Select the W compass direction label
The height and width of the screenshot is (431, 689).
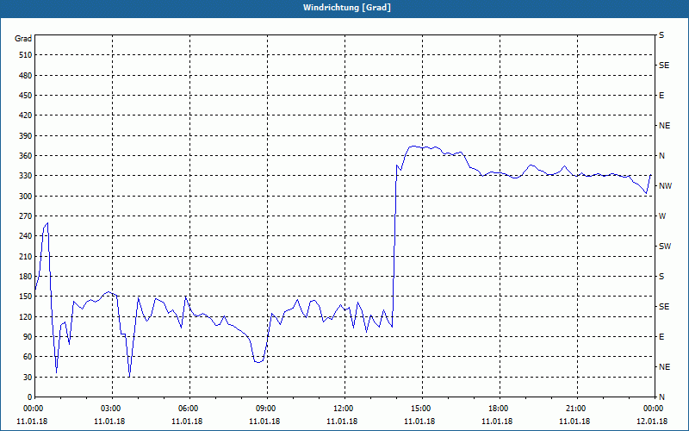point(662,216)
